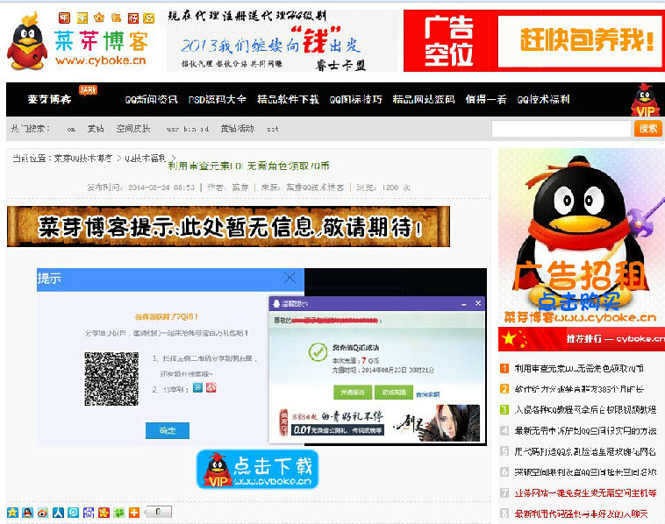Open 值得一看 menu
The image size is (665, 524).
tap(486, 100)
